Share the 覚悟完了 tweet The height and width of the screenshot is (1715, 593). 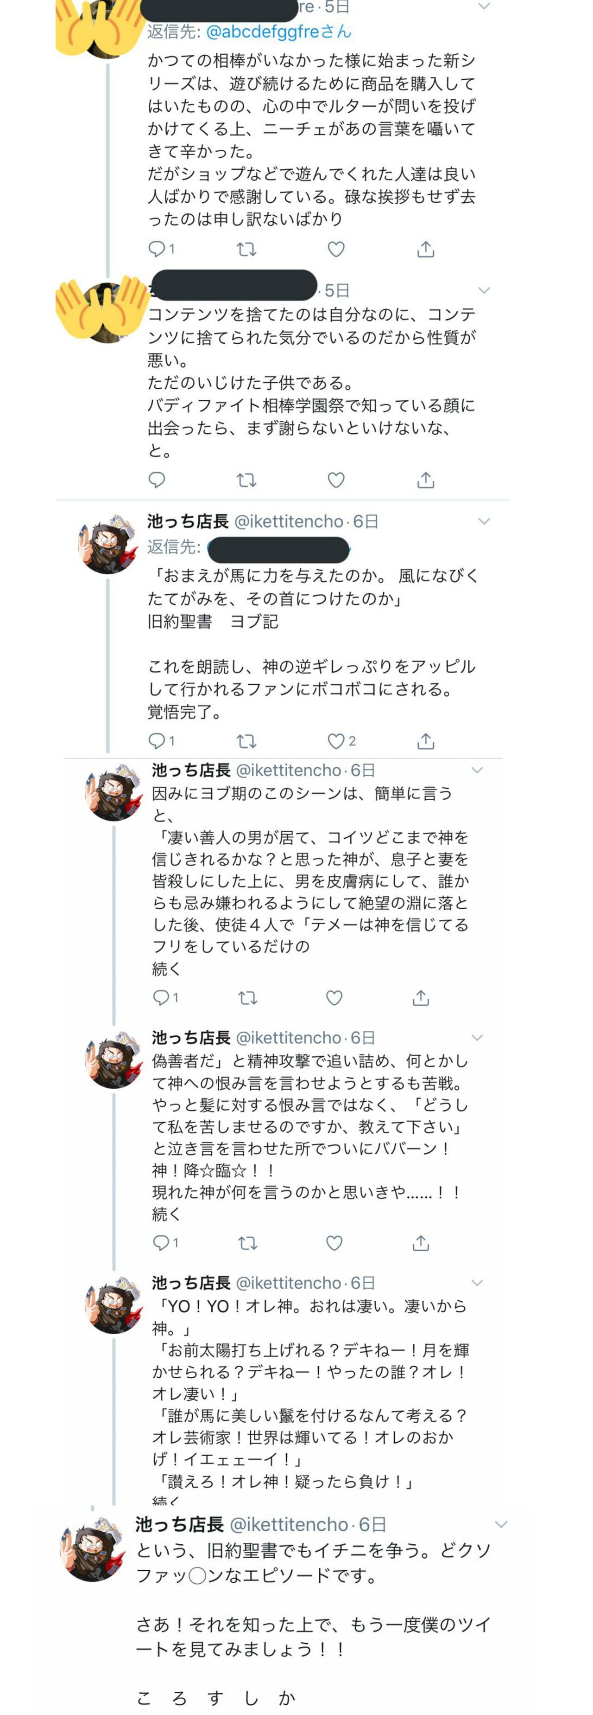[x=425, y=741]
